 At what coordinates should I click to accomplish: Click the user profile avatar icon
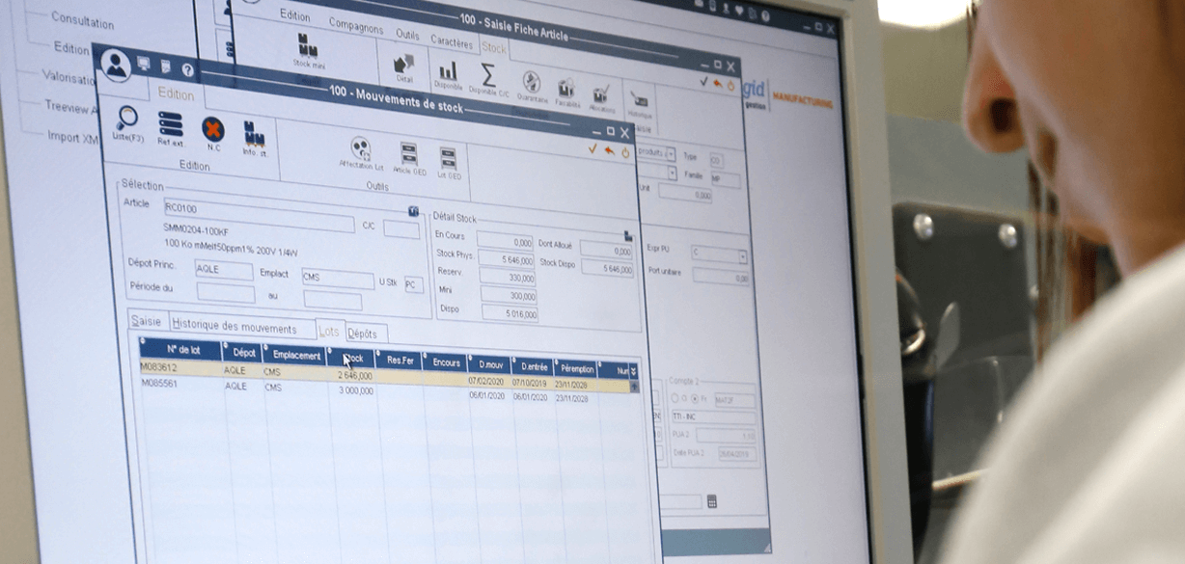click(x=116, y=66)
